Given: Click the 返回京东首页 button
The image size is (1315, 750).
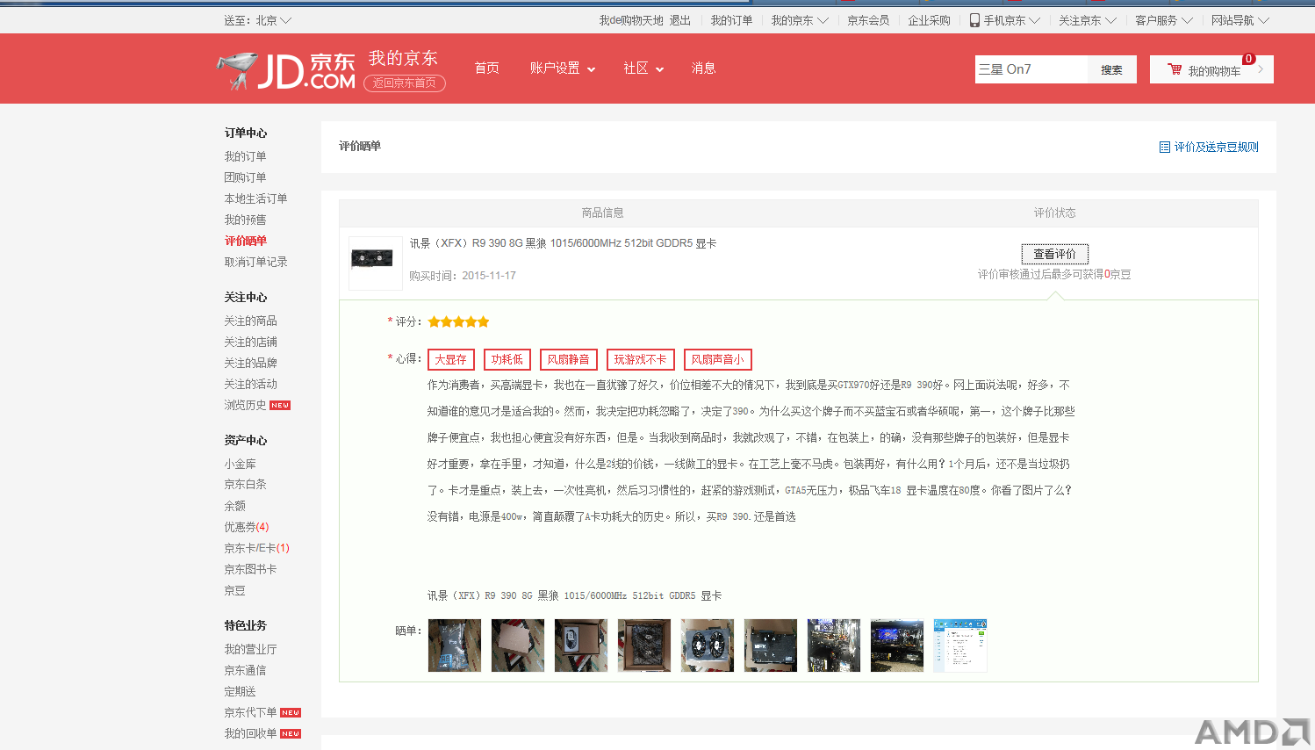Looking at the screenshot, I should pos(405,83).
